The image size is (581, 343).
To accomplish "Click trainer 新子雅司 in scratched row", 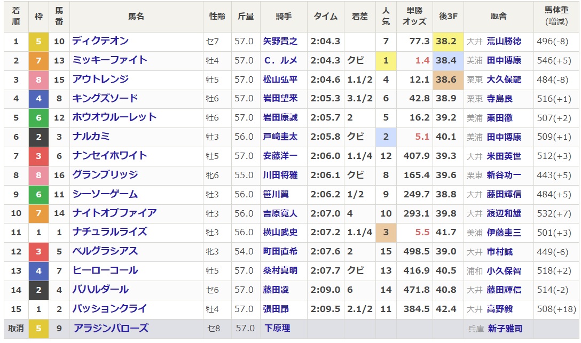I will [x=504, y=329].
